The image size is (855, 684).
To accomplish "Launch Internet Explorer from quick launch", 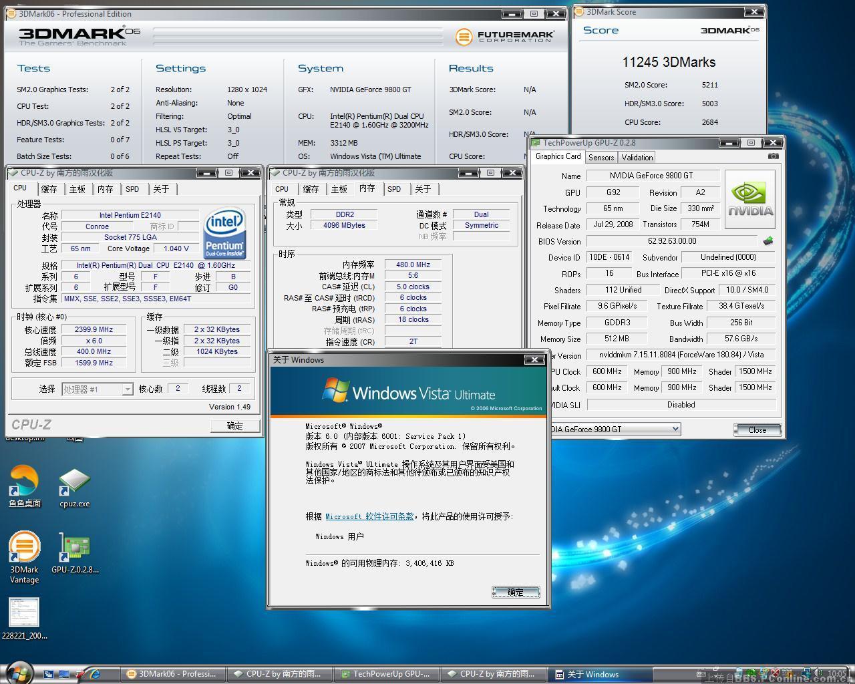I will (x=95, y=674).
